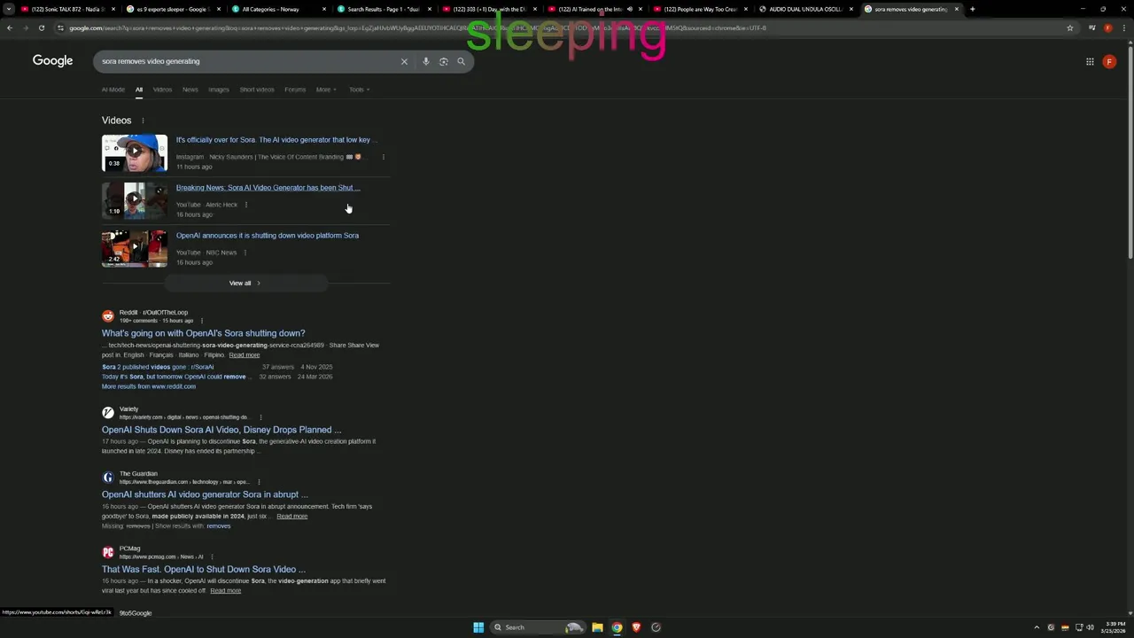Switch to AUDIO DUAL UNDULA OSCILL tab
This screenshot has height=638, width=1134.
pos(805,9)
